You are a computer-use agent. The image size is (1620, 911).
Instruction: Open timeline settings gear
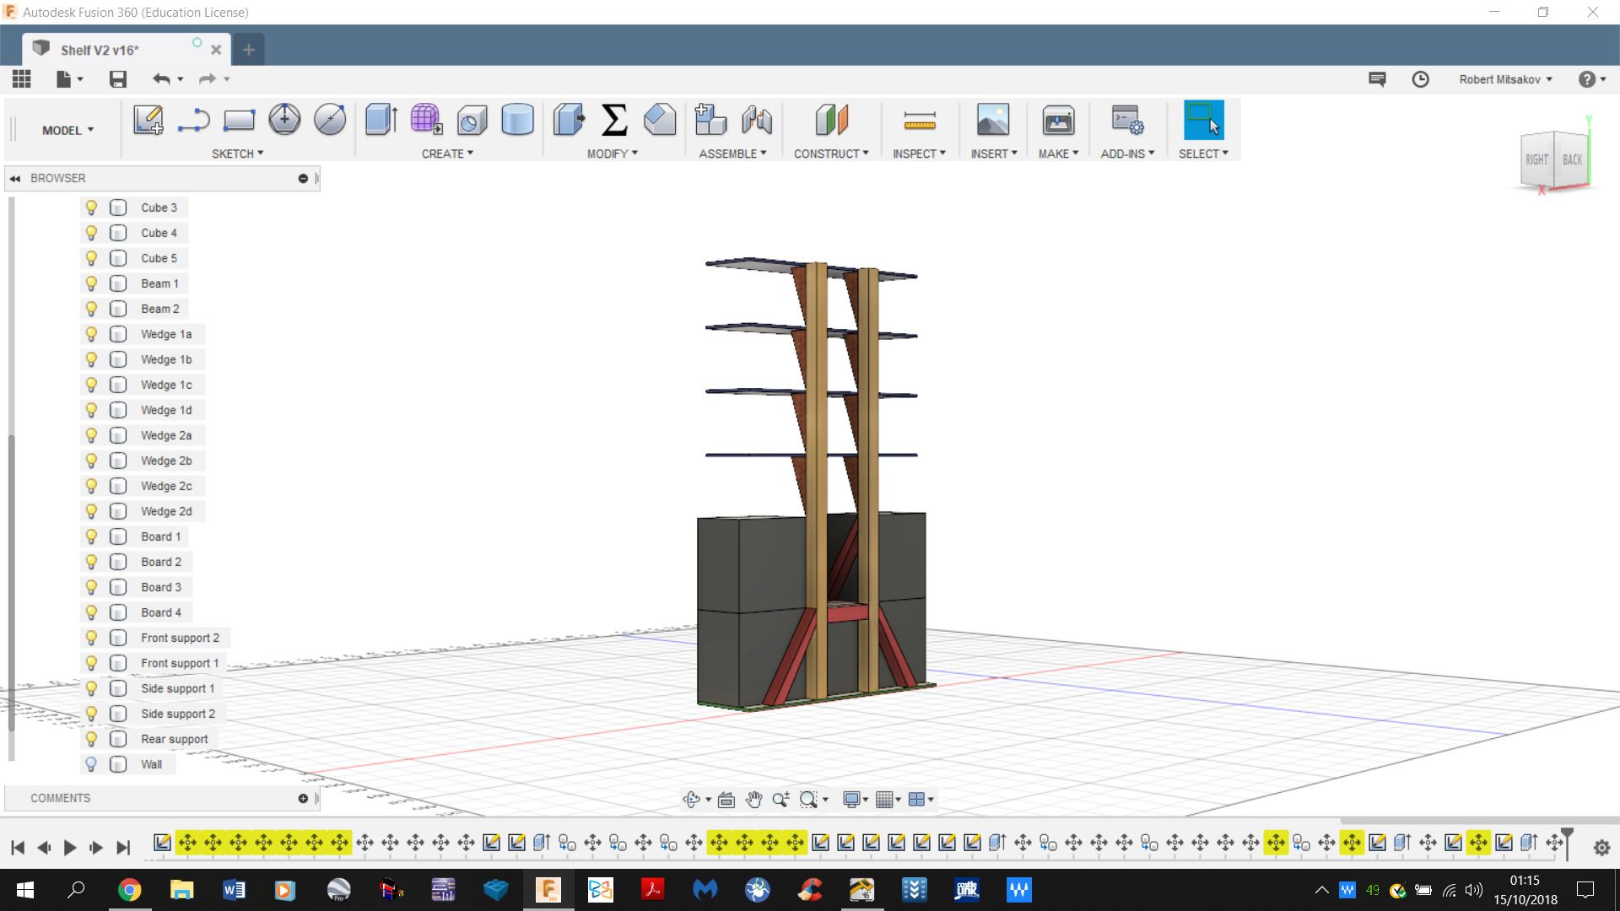(1601, 848)
